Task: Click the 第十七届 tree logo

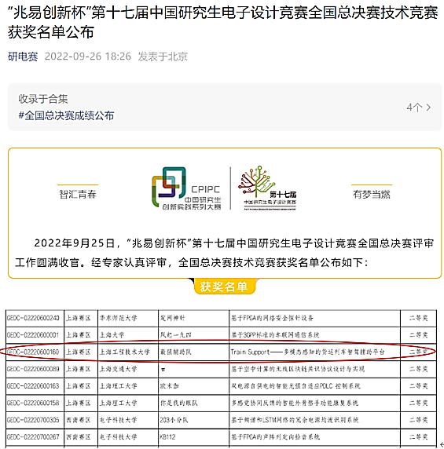Action: tap(267, 188)
